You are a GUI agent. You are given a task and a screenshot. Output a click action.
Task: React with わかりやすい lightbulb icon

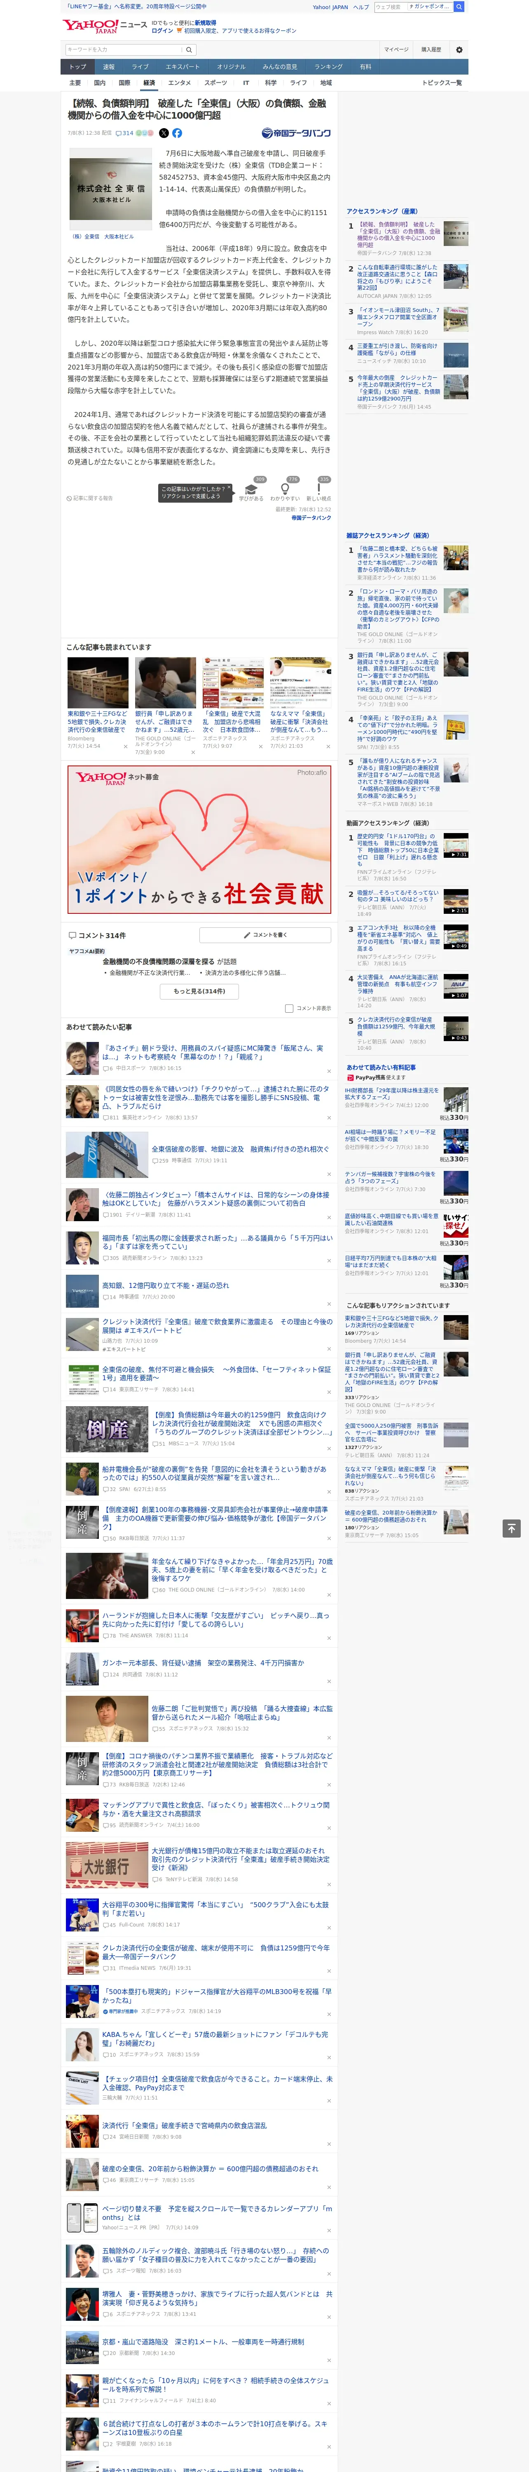pyautogui.click(x=285, y=489)
